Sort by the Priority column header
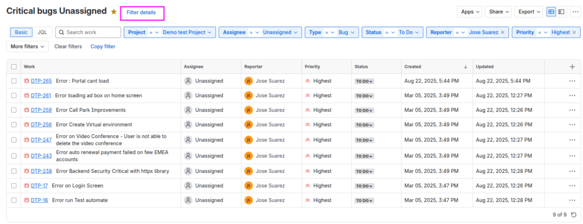583x224 pixels. pos(313,67)
